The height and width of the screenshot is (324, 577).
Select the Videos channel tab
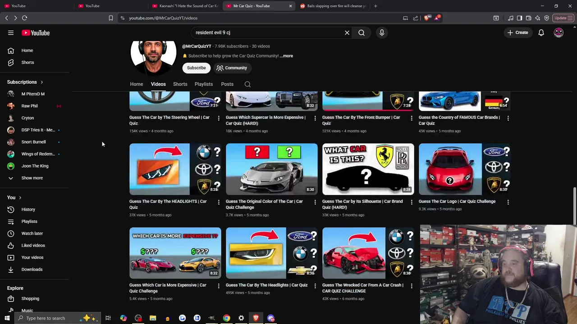tap(158, 84)
